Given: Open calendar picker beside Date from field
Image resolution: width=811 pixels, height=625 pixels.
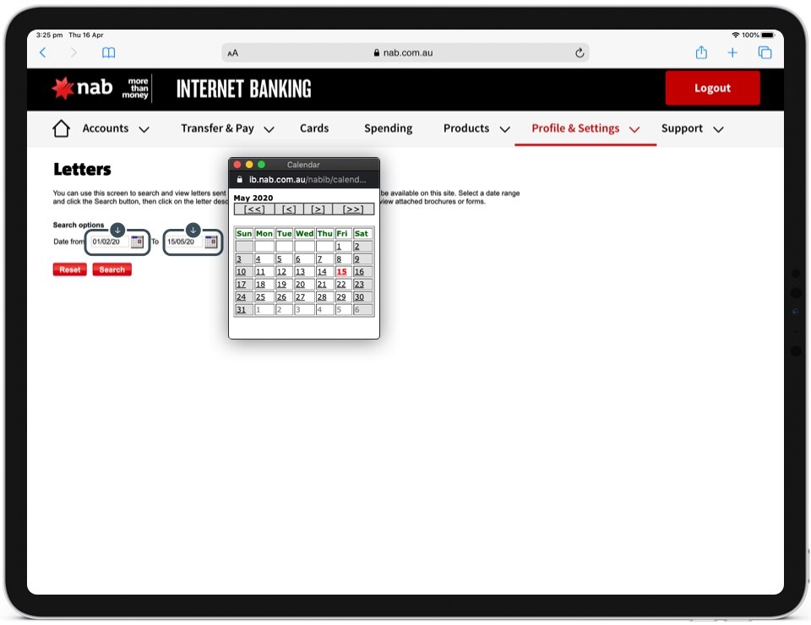Looking at the screenshot, I should point(137,242).
